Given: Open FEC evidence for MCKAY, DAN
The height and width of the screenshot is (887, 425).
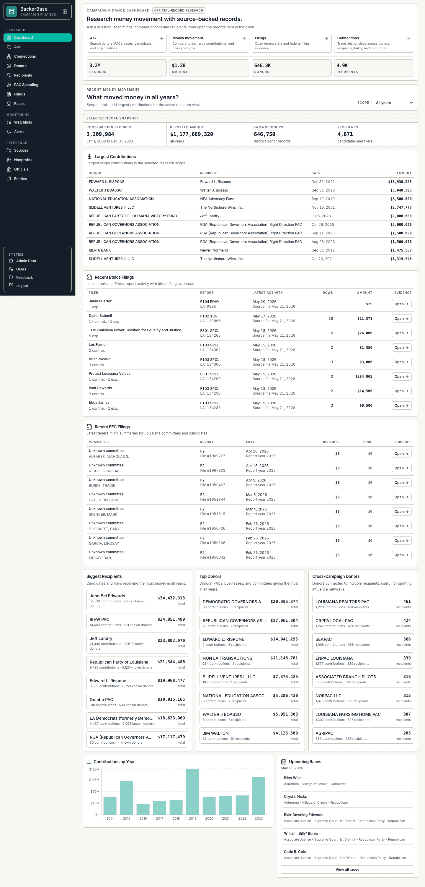Looking at the screenshot, I should [402, 555].
